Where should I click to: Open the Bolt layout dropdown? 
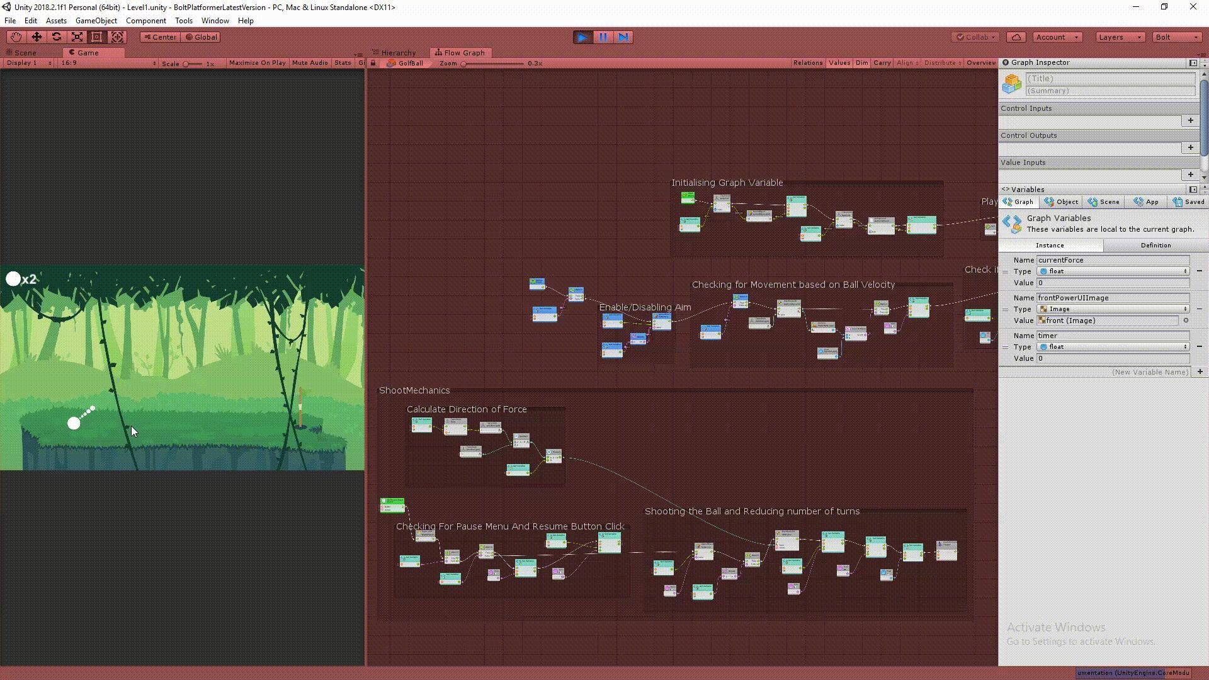click(1177, 37)
